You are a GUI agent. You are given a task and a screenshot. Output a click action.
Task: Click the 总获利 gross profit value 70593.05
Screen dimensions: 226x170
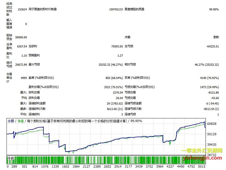coord(117,46)
